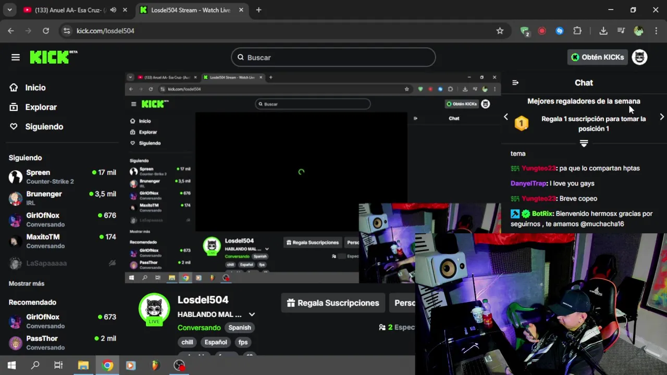View site information icon in address bar
This screenshot has height=375, width=667.
point(66,31)
